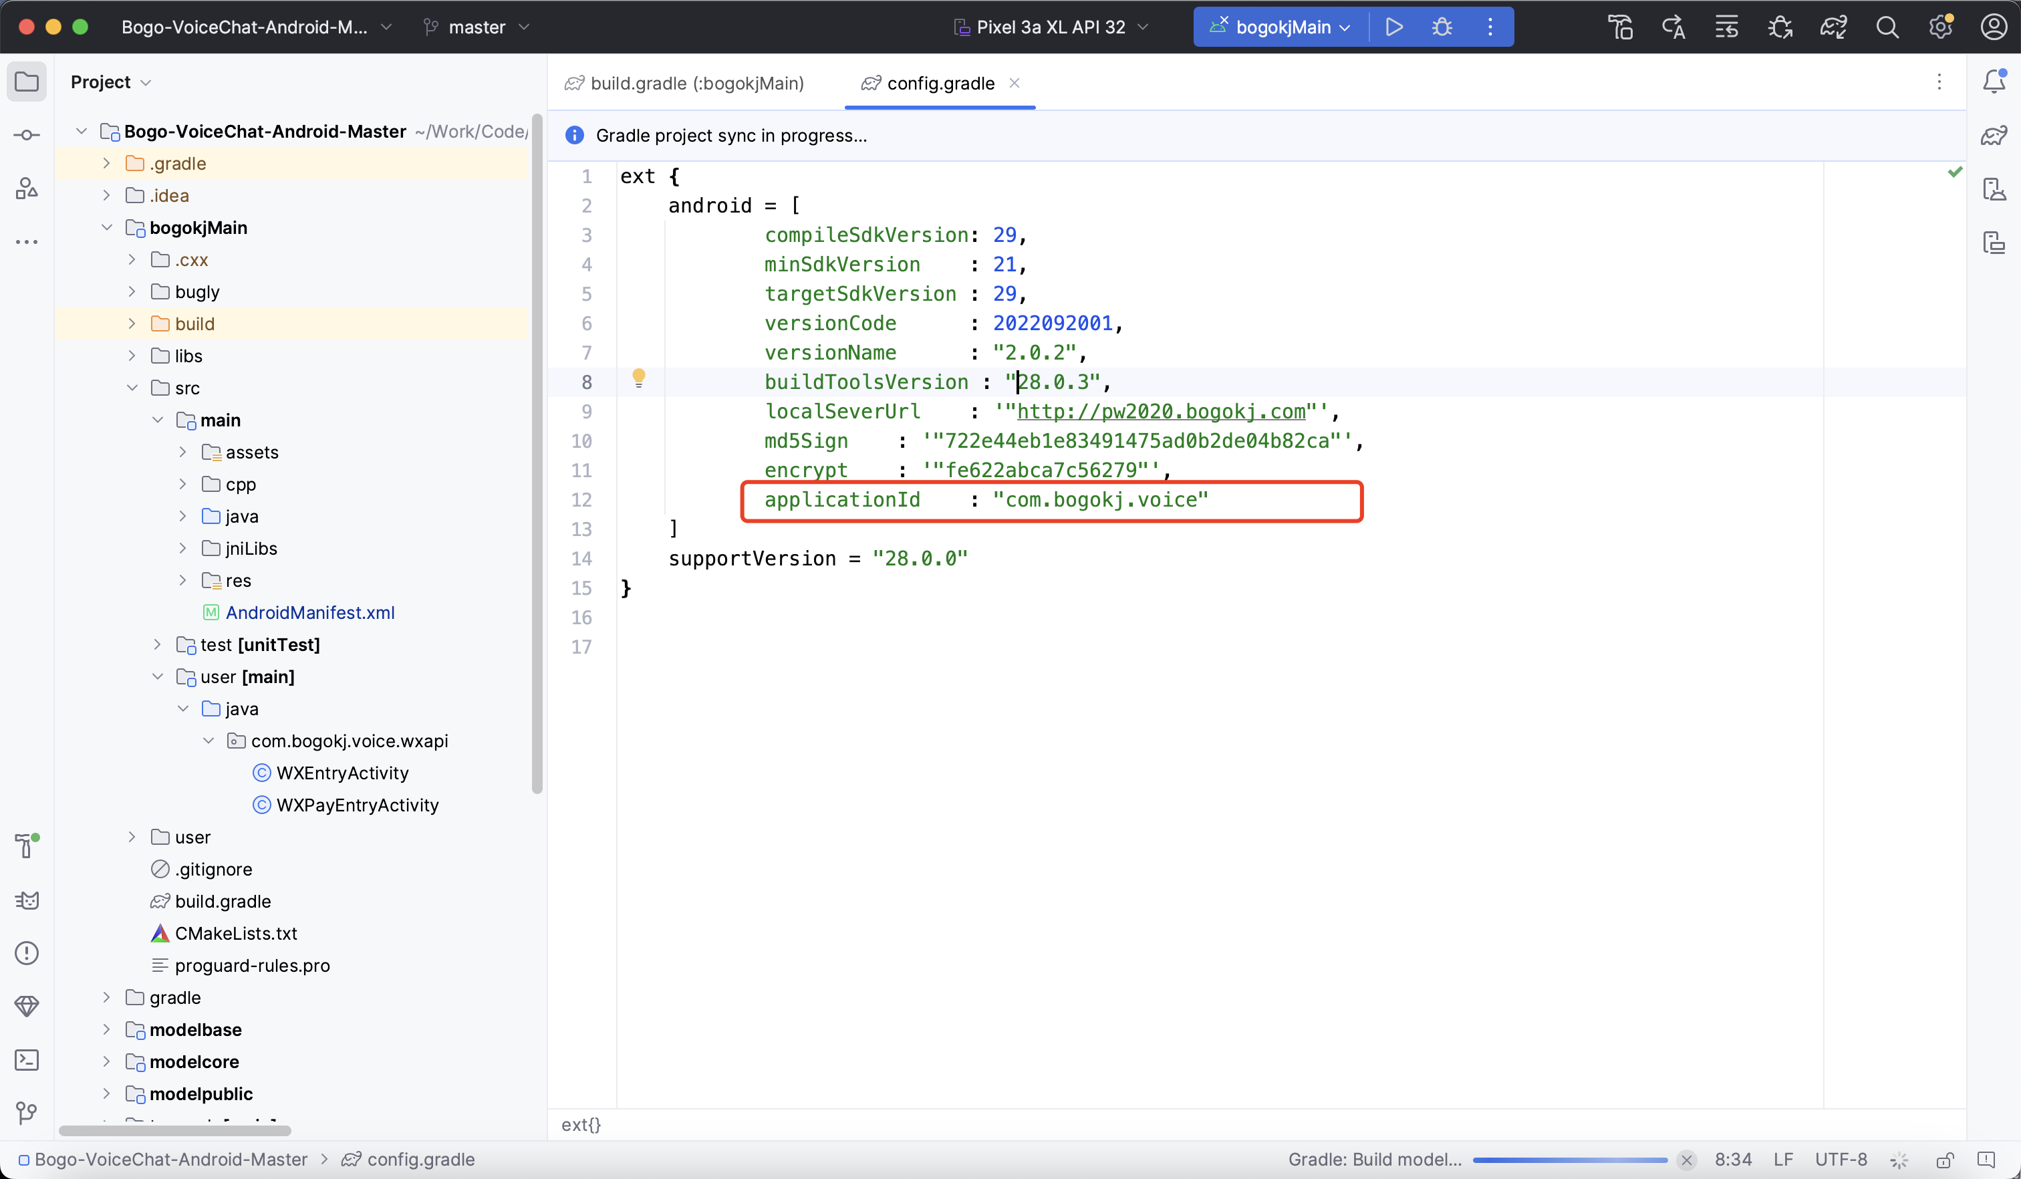Screen dimensions: 2021x1179
Task: Open the Gradle tool window on right bar
Action: click(x=1994, y=136)
